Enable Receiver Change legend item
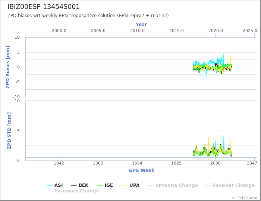This screenshot has height=201, width=261. (x=229, y=185)
